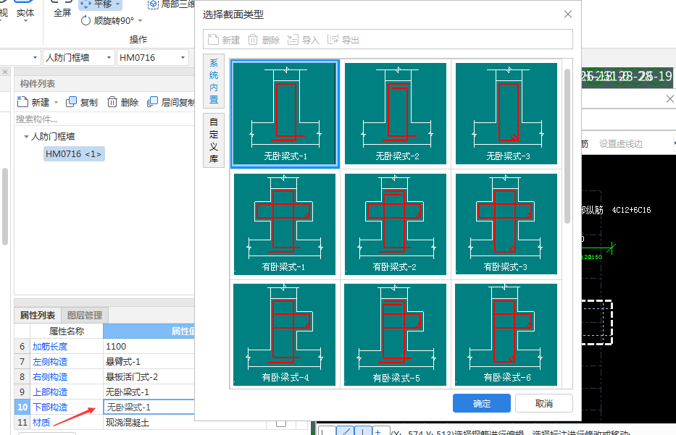Click the 下部构造 property name
The image size is (676, 435).
[x=50, y=407]
